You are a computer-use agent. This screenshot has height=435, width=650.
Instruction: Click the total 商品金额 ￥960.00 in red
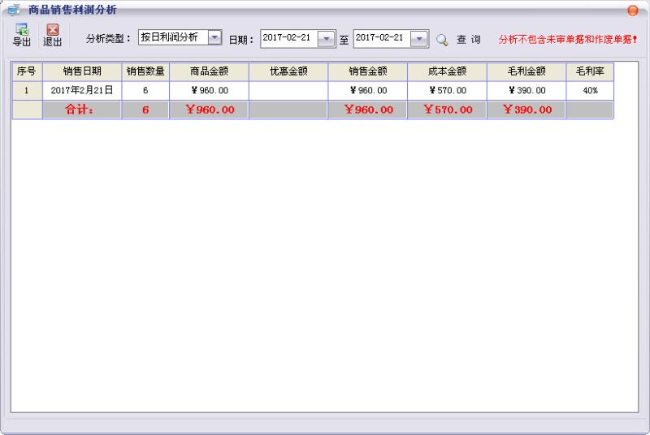click(x=210, y=110)
